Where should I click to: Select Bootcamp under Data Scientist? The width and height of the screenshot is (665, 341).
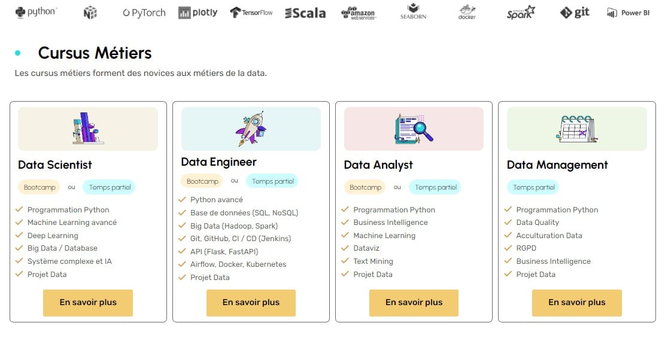pos(40,187)
